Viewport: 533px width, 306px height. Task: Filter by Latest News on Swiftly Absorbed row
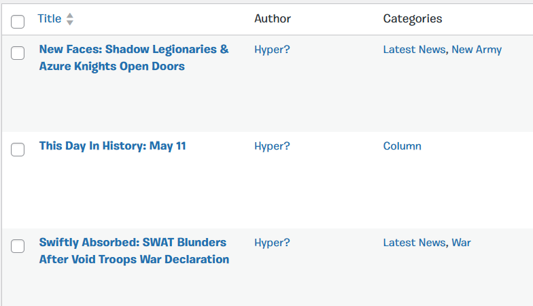(x=414, y=243)
